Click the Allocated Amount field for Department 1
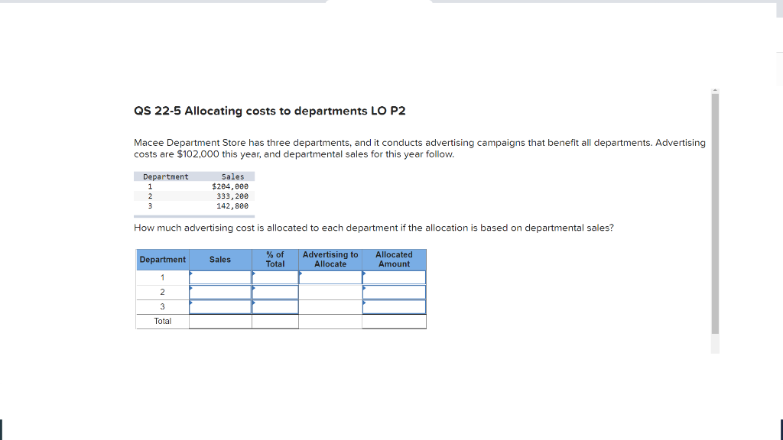 click(395, 276)
